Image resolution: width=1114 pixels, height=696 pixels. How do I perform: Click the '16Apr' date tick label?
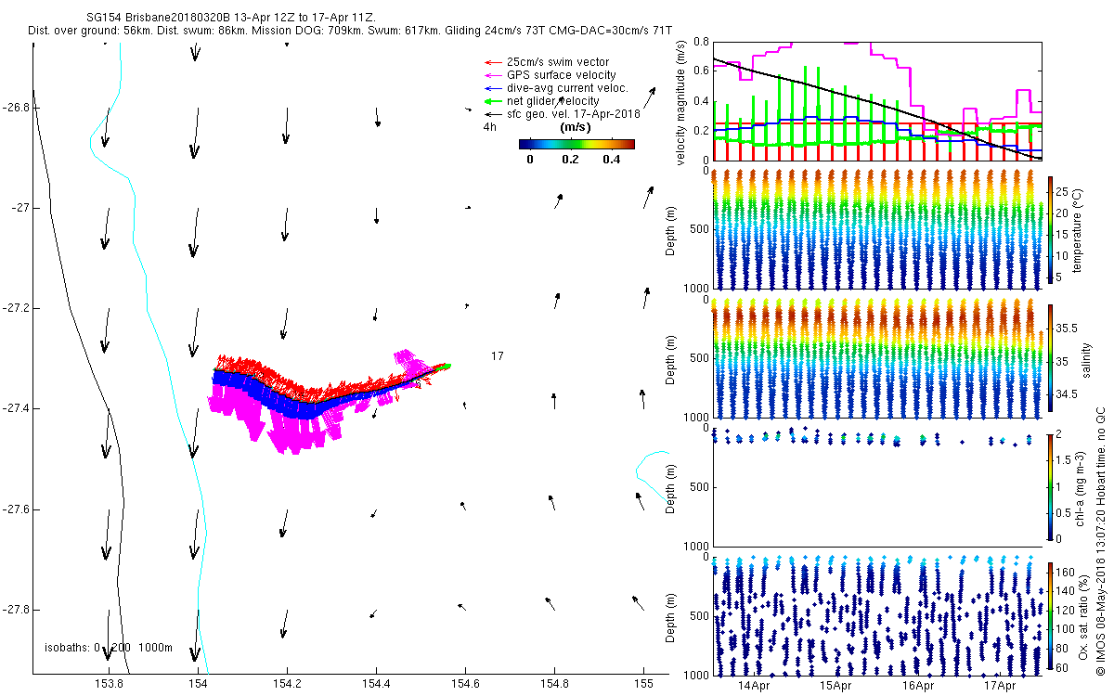(x=917, y=686)
